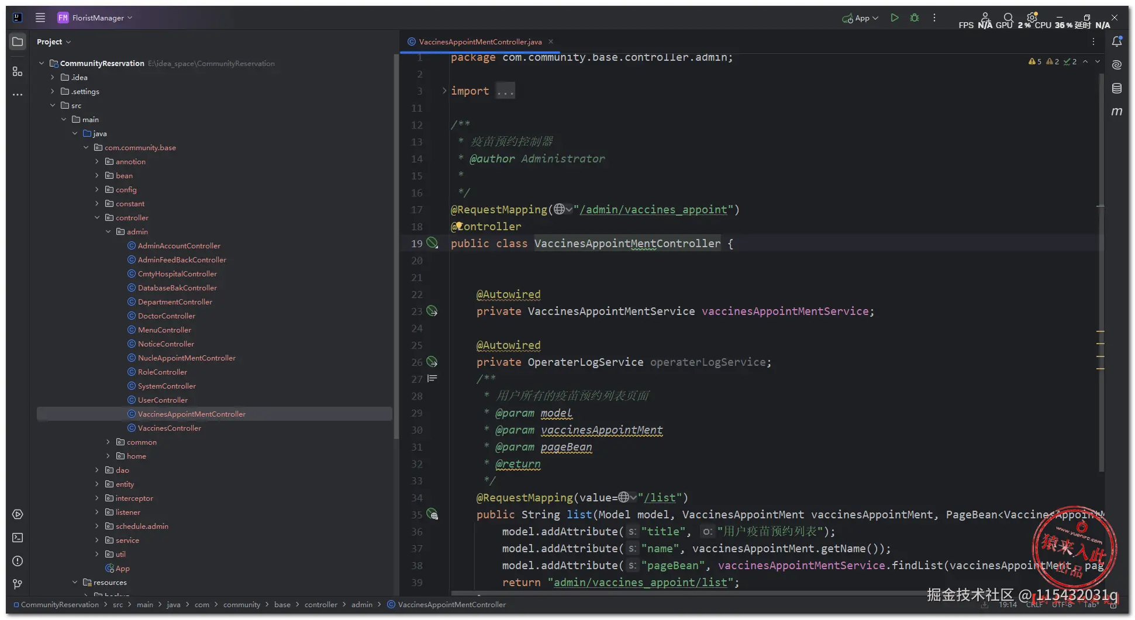Open the Problems tool window
The image size is (1135, 620).
coord(18,561)
